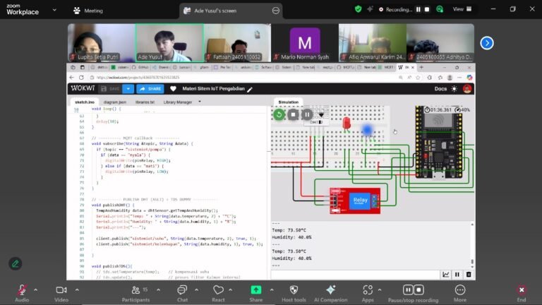The width and height of the screenshot is (542, 305).
Task: Click the blue LED on the breadboard
Action: coord(367,129)
